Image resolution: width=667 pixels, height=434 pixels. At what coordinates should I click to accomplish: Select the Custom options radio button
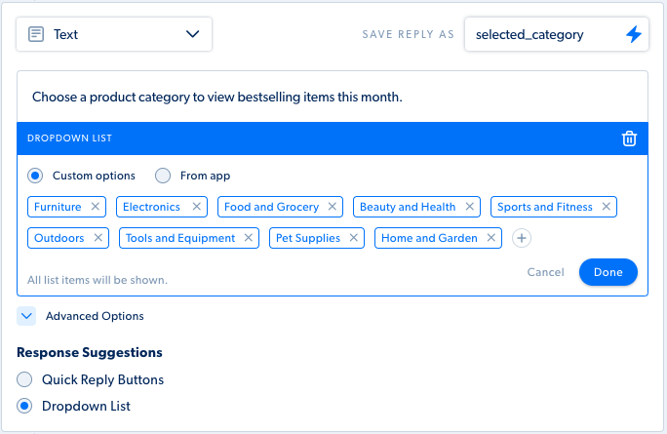(x=35, y=176)
